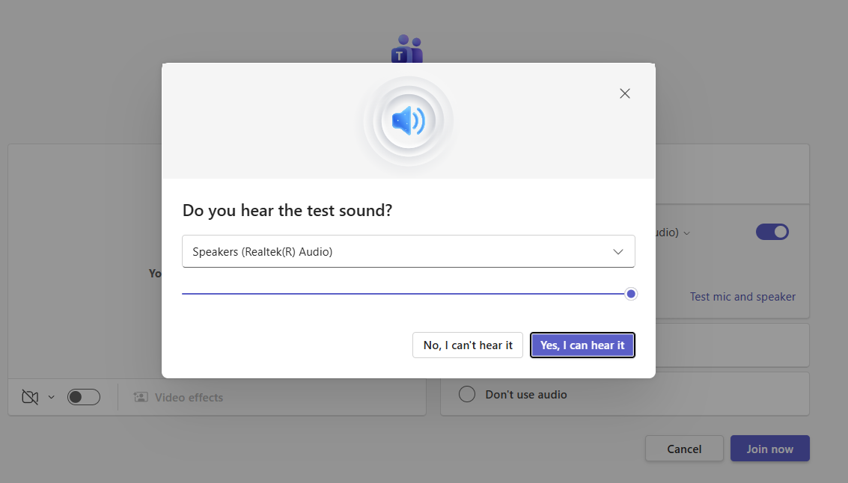Click the camera off icon

pos(30,397)
